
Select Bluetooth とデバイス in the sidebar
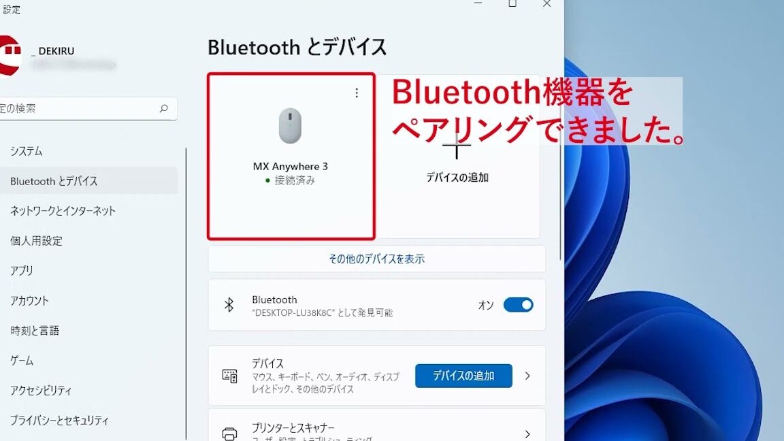(x=89, y=181)
